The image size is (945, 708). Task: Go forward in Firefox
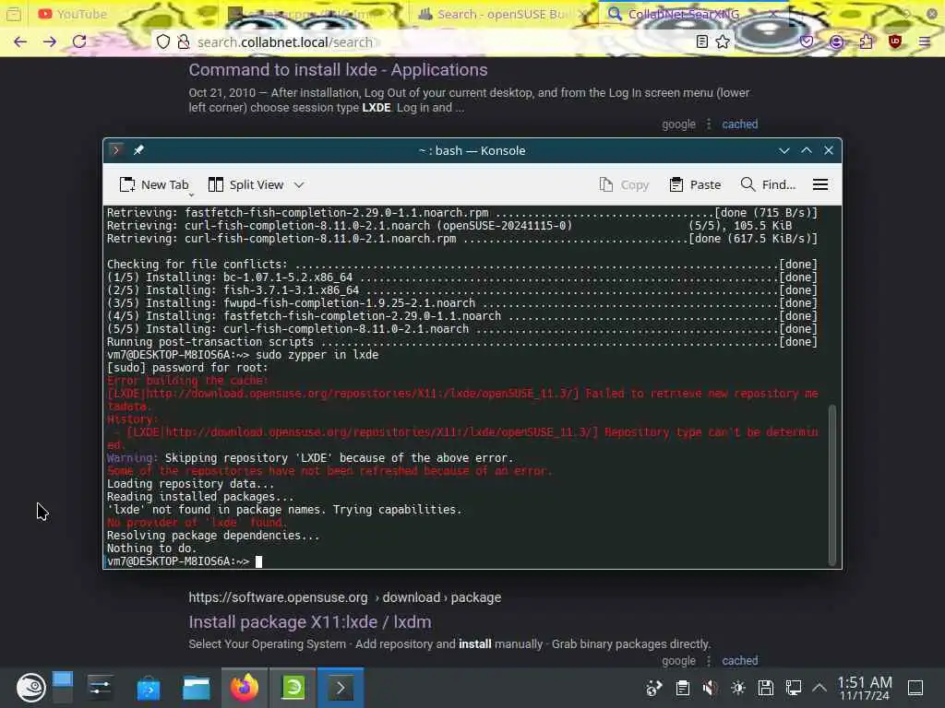50,41
